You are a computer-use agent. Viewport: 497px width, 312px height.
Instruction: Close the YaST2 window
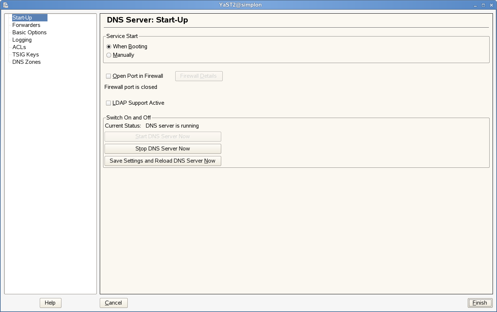pyautogui.click(x=491, y=5)
